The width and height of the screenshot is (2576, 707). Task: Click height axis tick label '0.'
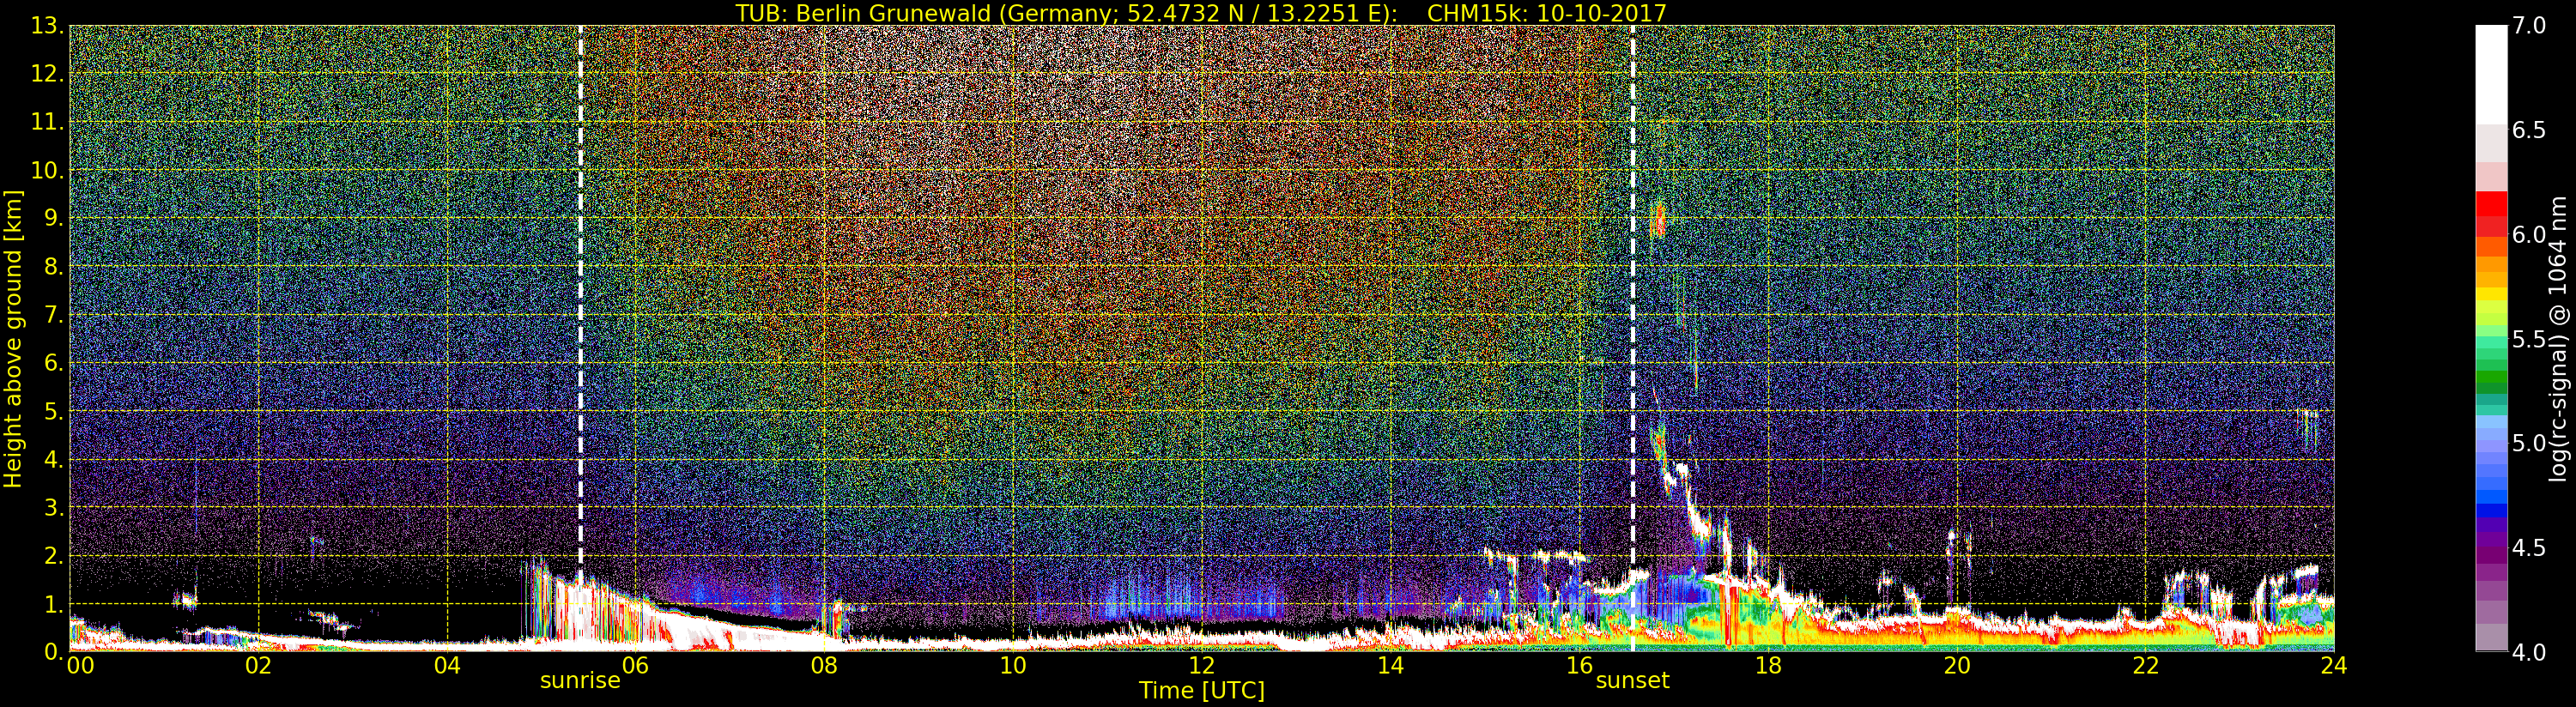tap(54, 651)
